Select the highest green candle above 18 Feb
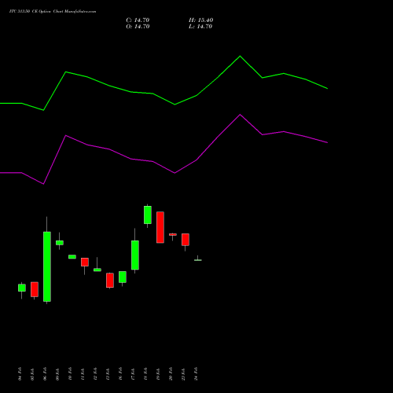 [x=148, y=215]
